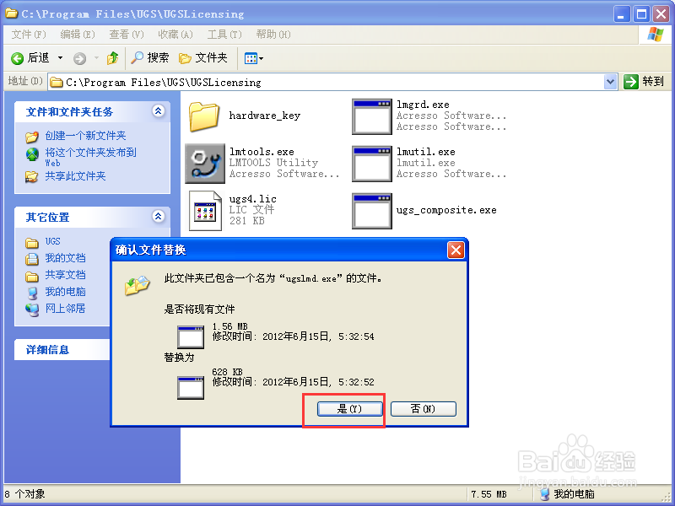Collapse the Other Places (其它位置) panel
Viewport: 675px width, 506px height.
(158, 216)
